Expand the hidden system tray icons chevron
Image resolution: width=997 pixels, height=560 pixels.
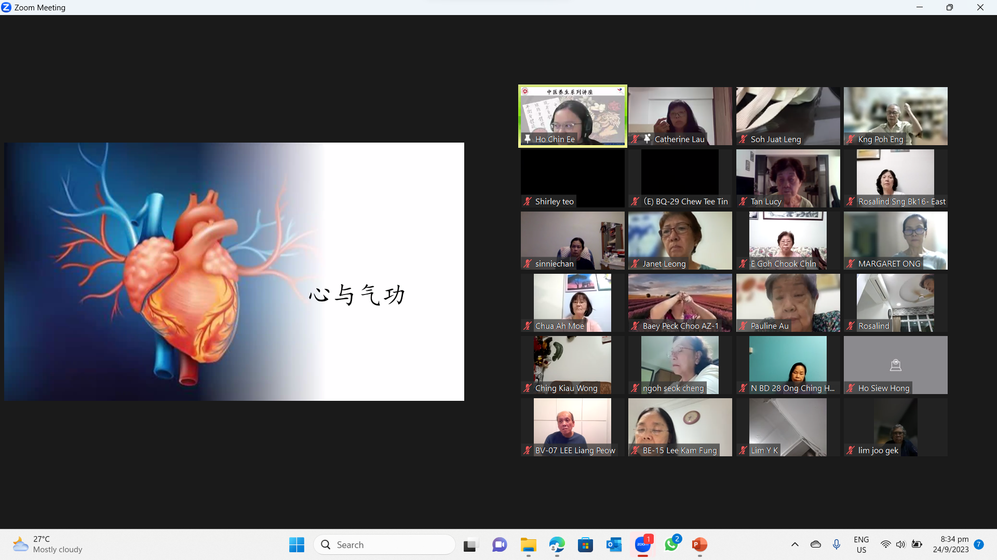coord(794,544)
